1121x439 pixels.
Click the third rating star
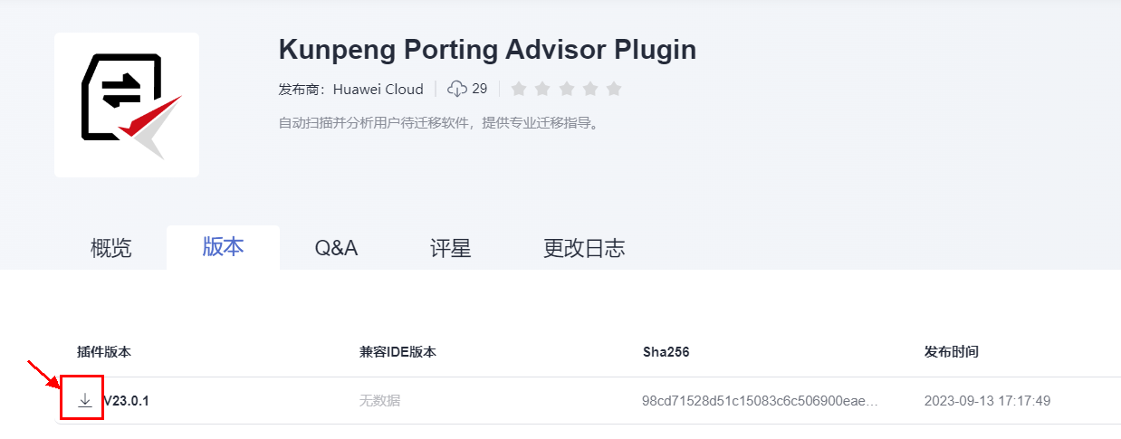[567, 89]
